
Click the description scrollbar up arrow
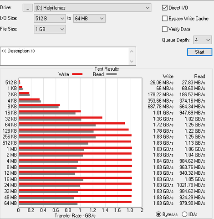click(x=132, y=52)
